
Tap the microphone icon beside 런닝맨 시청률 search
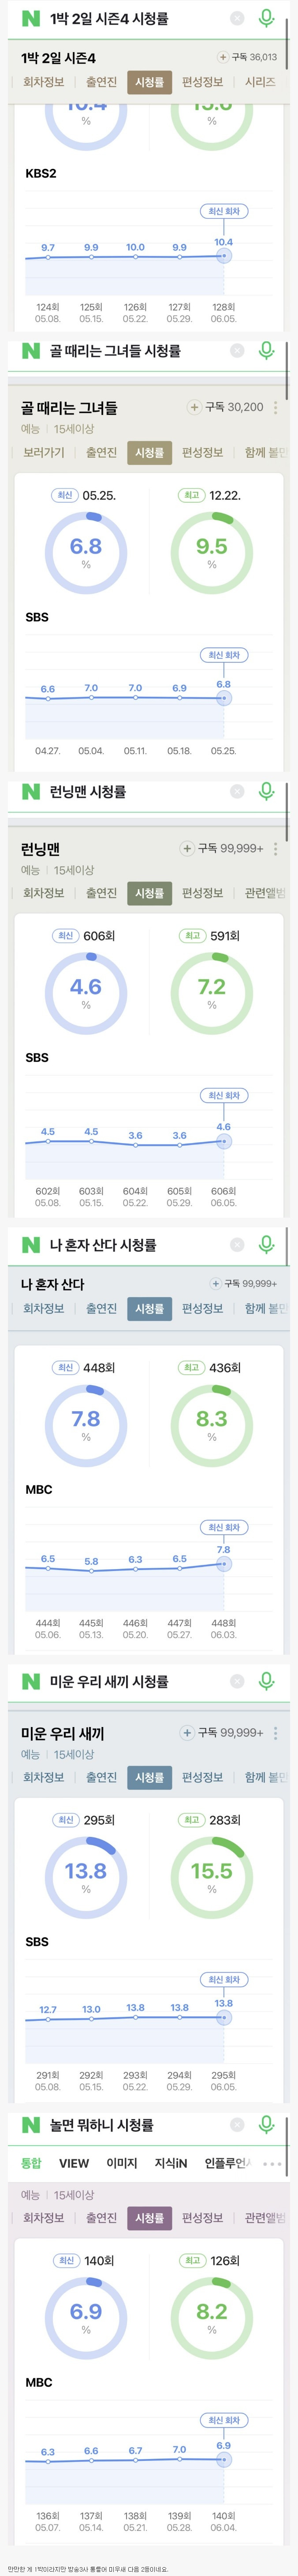click(266, 791)
